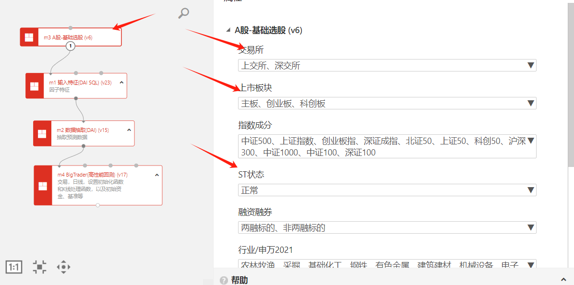The image size is (574, 285).
Task: Click the fit-to-screen canvas icon
Action: (39, 267)
